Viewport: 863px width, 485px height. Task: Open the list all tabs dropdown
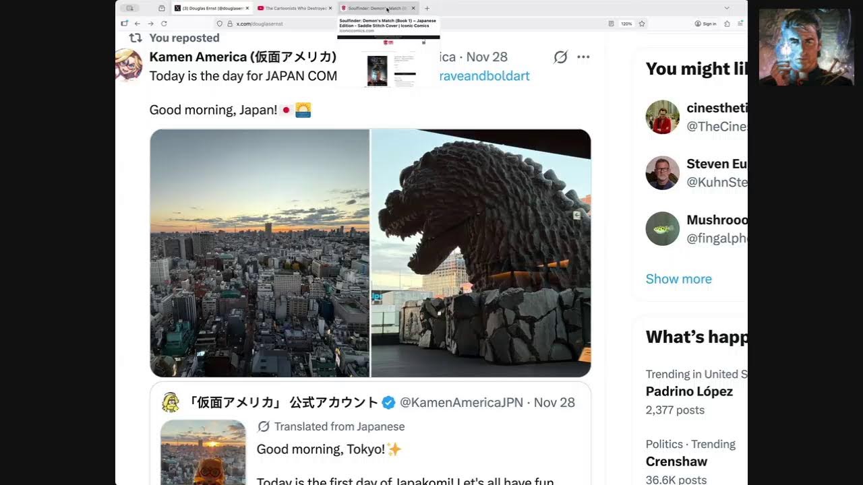coord(727,8)
